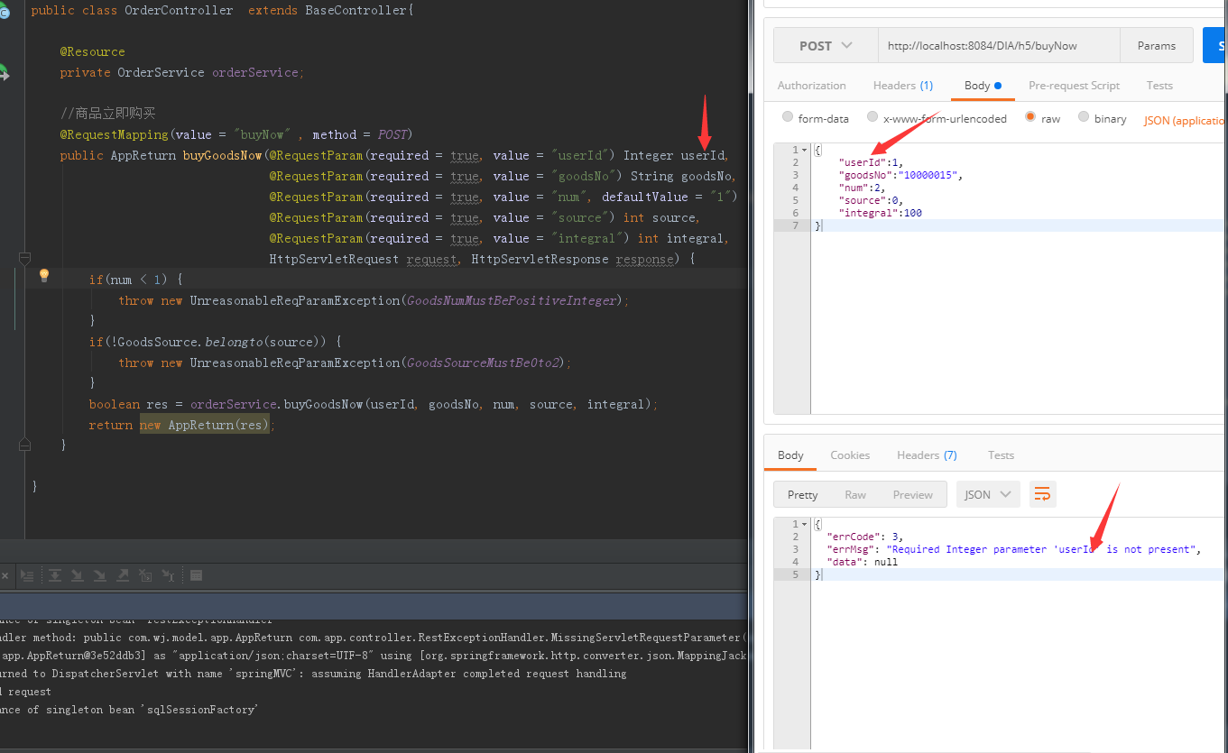Click the Force Step Into debugger icon

click(100, 575)
